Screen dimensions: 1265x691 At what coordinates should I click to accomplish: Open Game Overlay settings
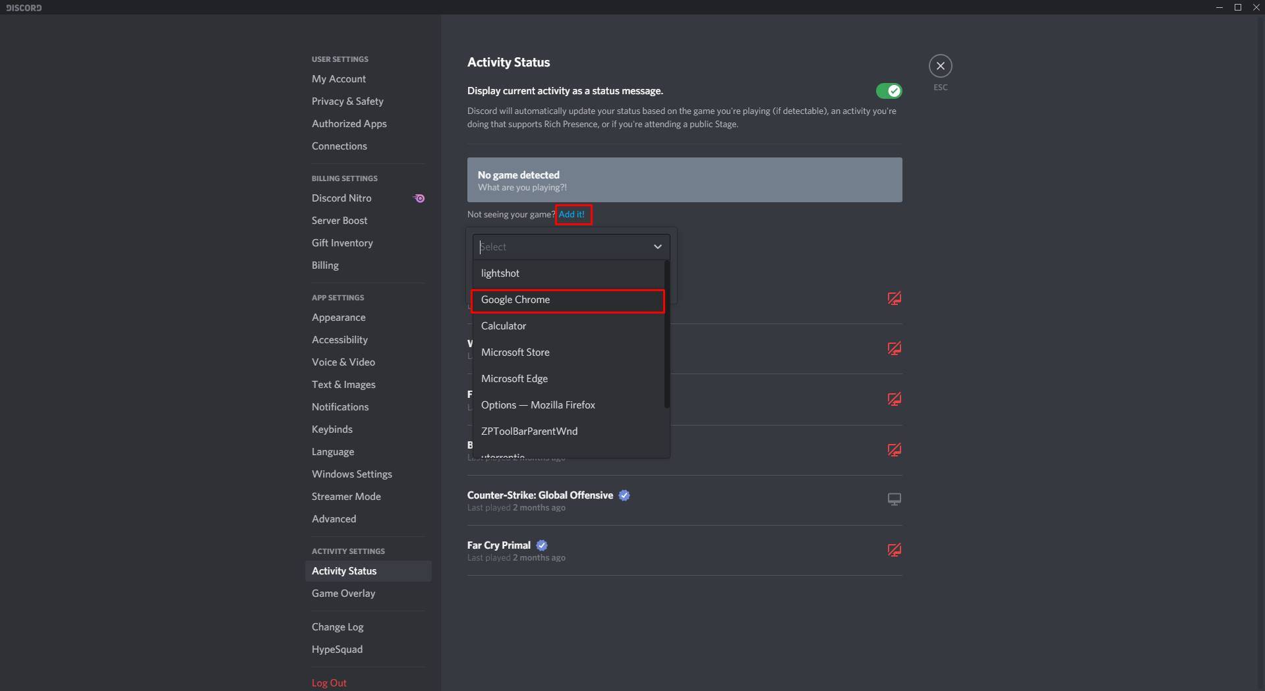343,593
